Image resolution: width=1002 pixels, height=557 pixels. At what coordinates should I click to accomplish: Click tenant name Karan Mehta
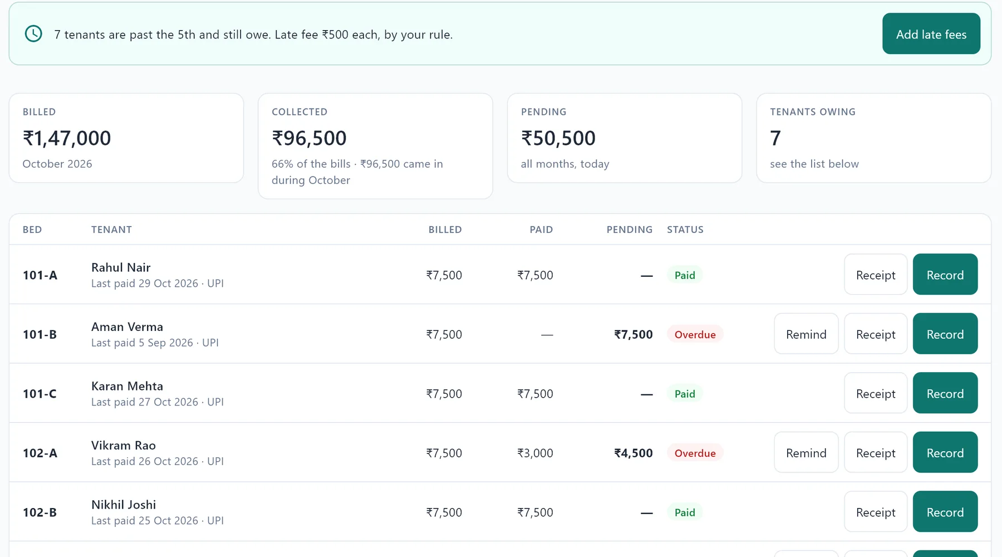127,386
